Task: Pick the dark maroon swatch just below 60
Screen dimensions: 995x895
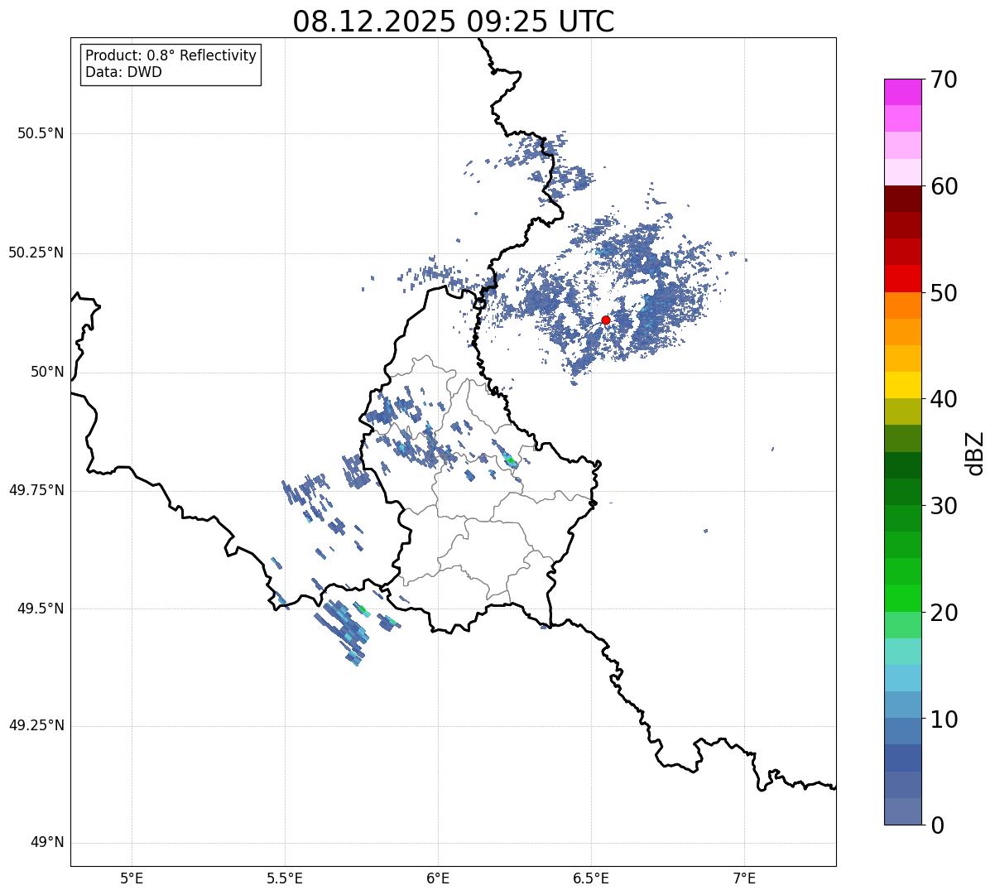Action: [x=902, y=199]
